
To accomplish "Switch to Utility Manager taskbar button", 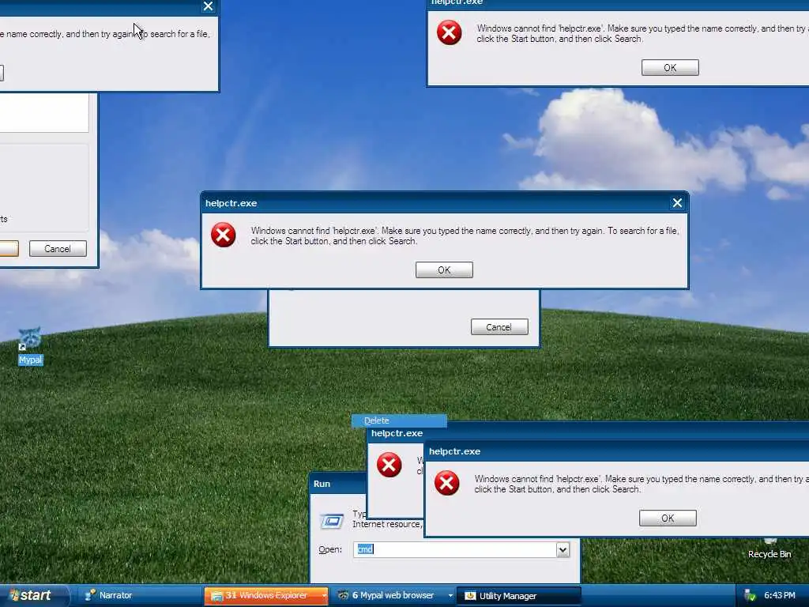I will (x=519, y=596).
